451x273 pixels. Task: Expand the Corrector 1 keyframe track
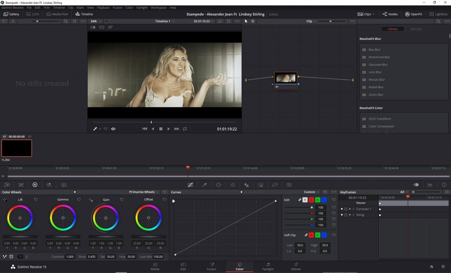[x=354, y=209]
